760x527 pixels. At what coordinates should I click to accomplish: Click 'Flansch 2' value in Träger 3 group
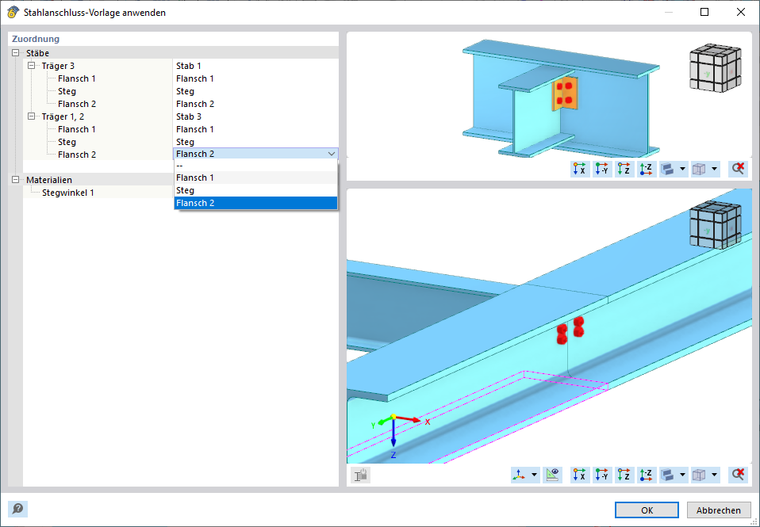click(x=255, y=104)
